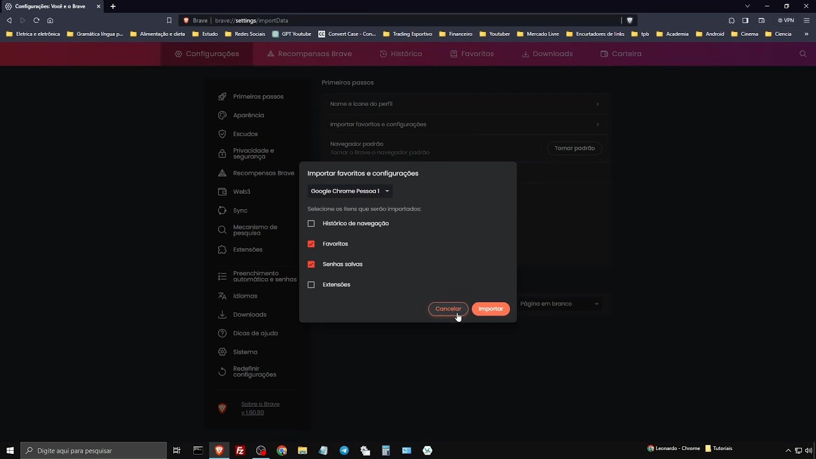Screen dimensions: 816x459
Task: Open the Google Chrome Pessoa 1 dropdown
Action: pyautogui.click(x=350, y=191)
